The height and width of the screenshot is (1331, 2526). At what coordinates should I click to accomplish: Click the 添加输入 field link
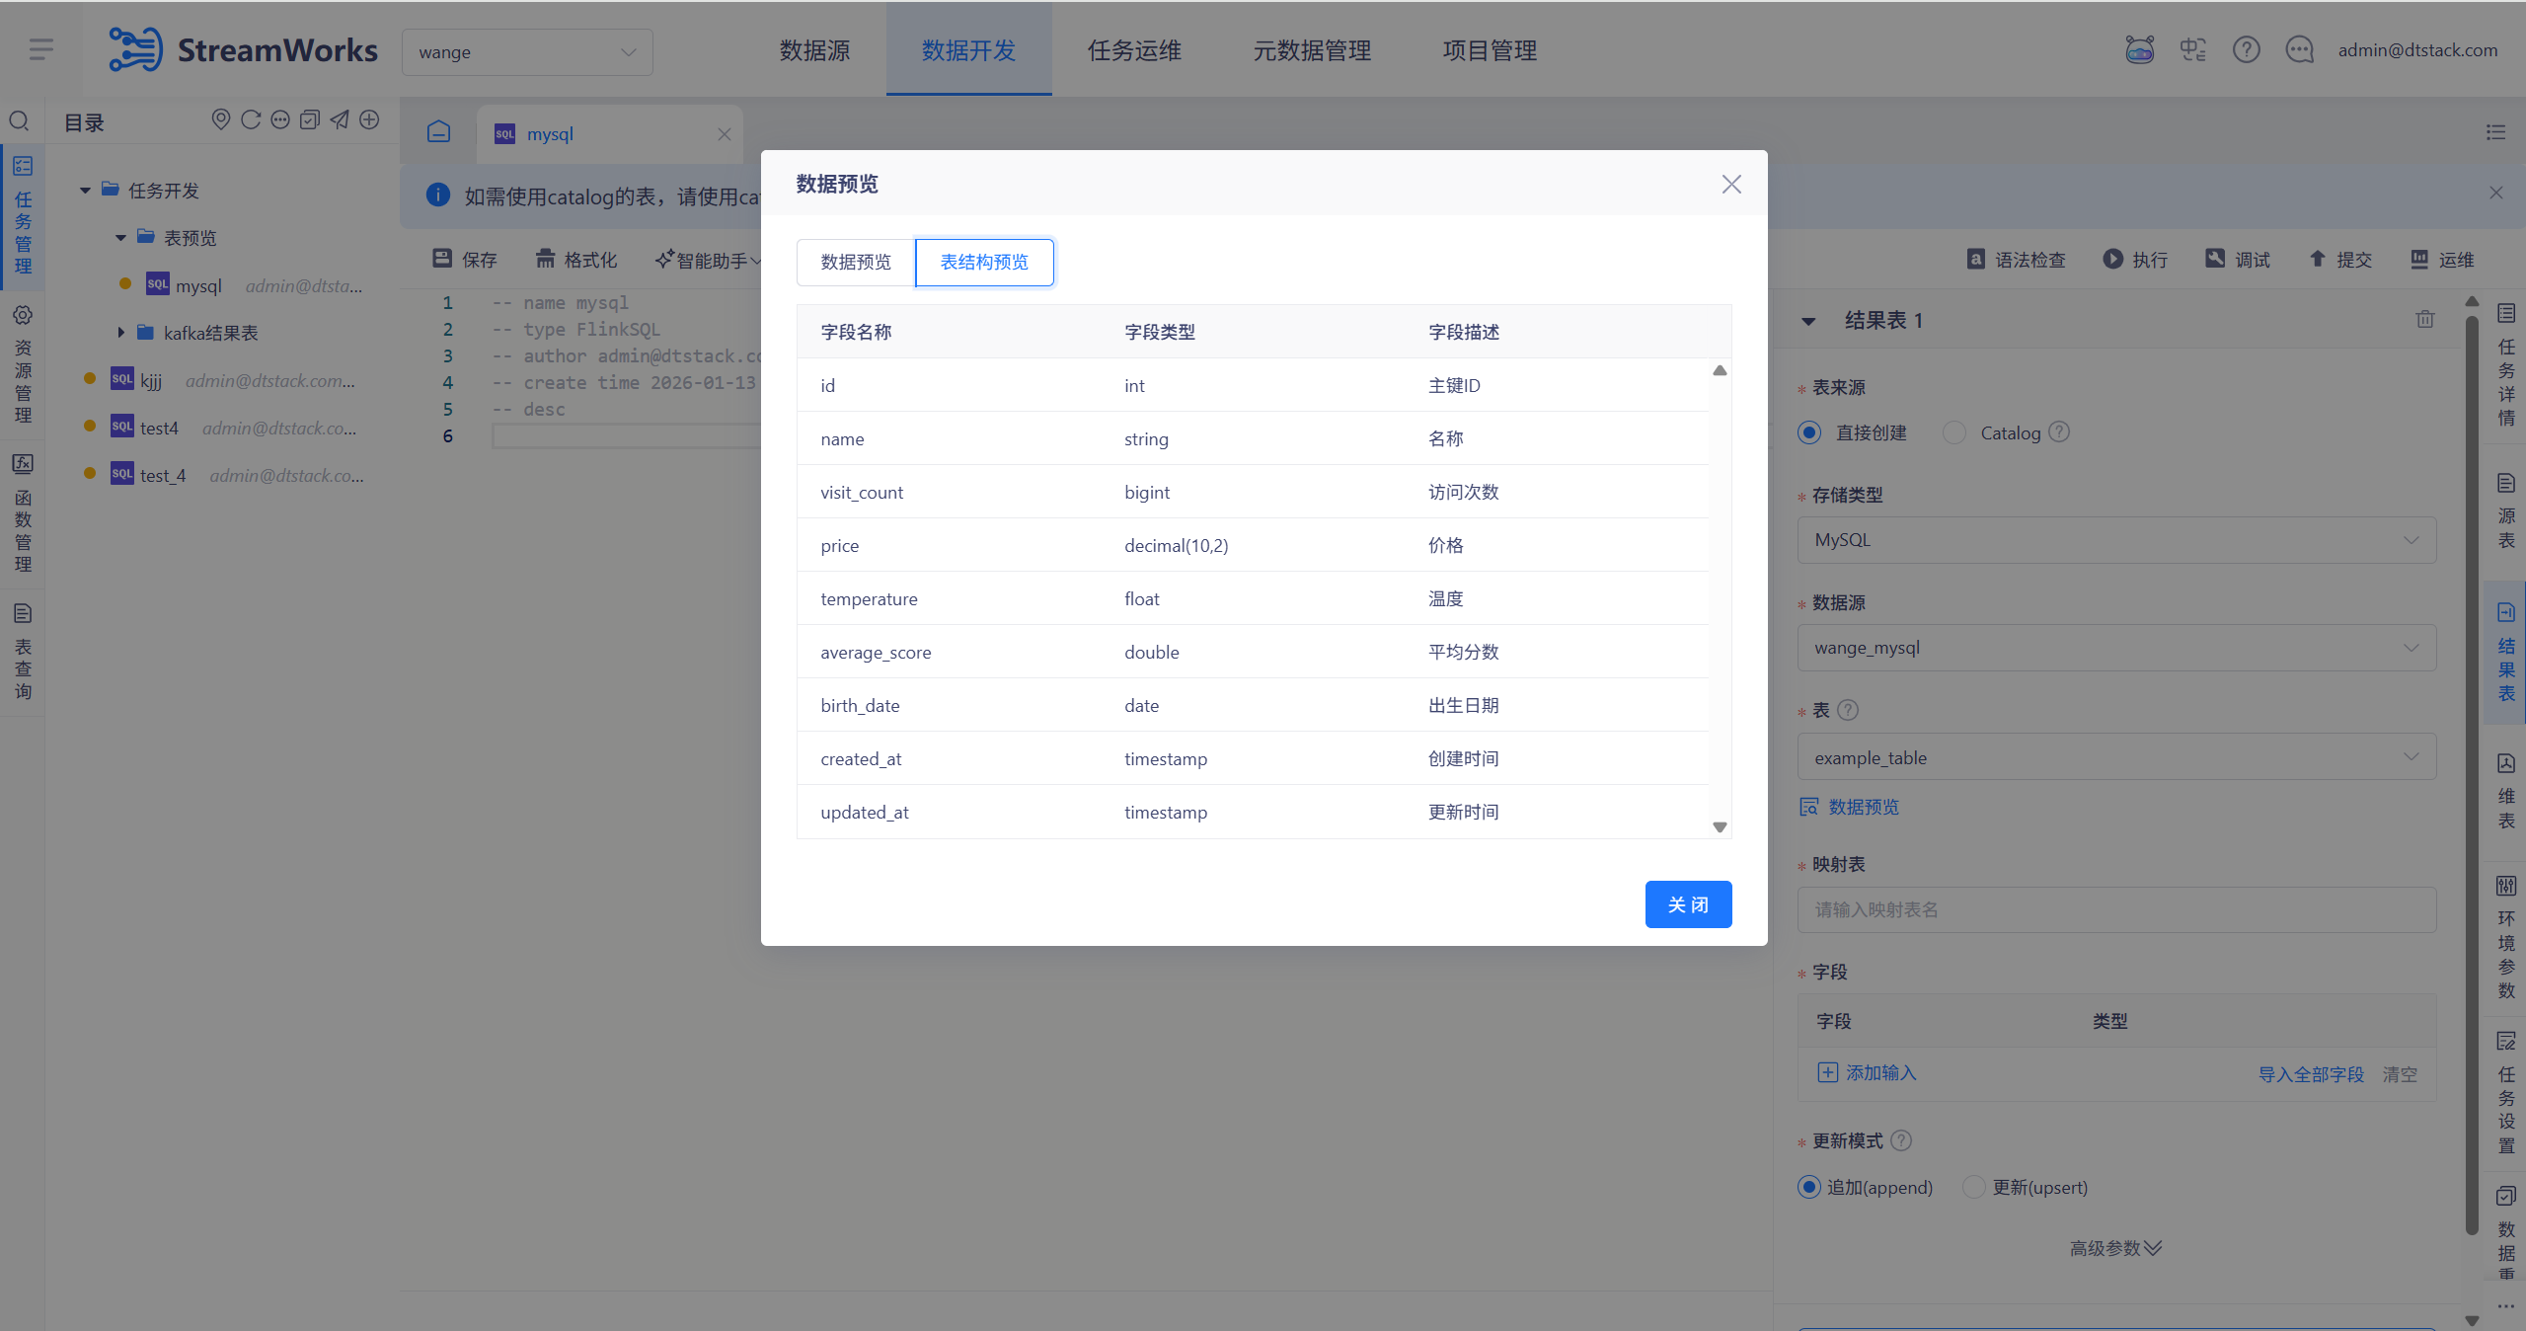point(1868,1072)
